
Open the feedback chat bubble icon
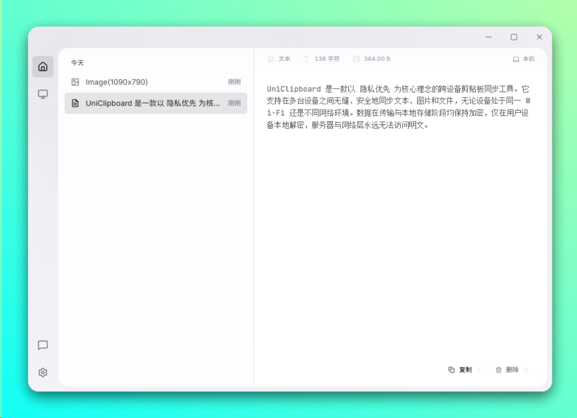(43, 345)
